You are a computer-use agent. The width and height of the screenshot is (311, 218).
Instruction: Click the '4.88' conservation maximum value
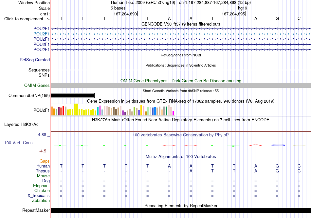pyautogui.click(x=42, y=135)
